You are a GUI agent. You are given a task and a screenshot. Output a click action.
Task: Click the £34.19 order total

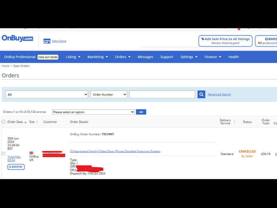(x=266, y=154)
